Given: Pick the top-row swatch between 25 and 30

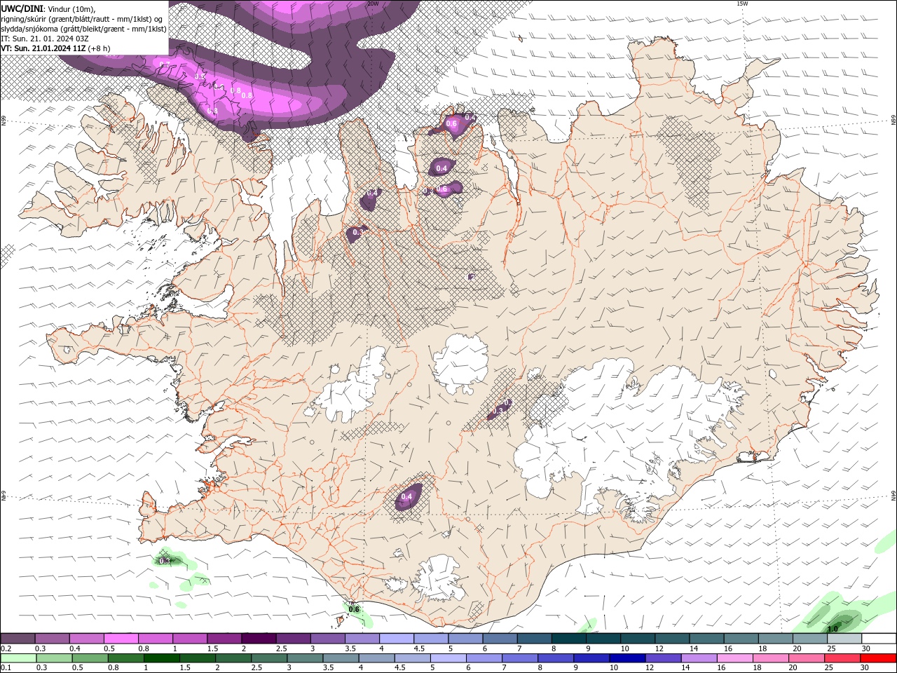Looking at the screenshot, I should point(845,638).
